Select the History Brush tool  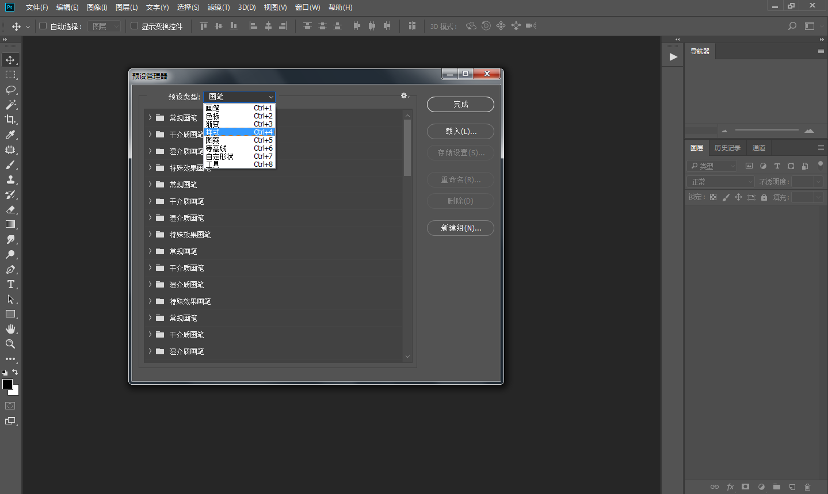pyautogui.click(x=10, y=194)
